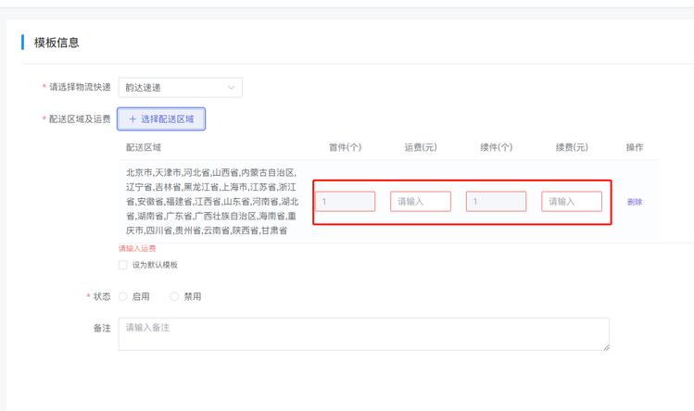The image size is (694, 411).
Task: Click the 续费(元) column header
Action: (572, 147)
